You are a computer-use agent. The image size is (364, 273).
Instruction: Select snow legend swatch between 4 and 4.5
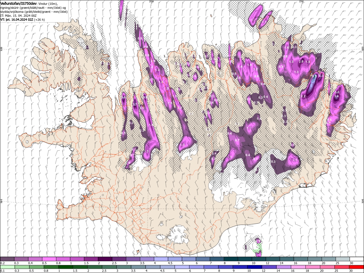pyautogui.click(x=161, y=259)
